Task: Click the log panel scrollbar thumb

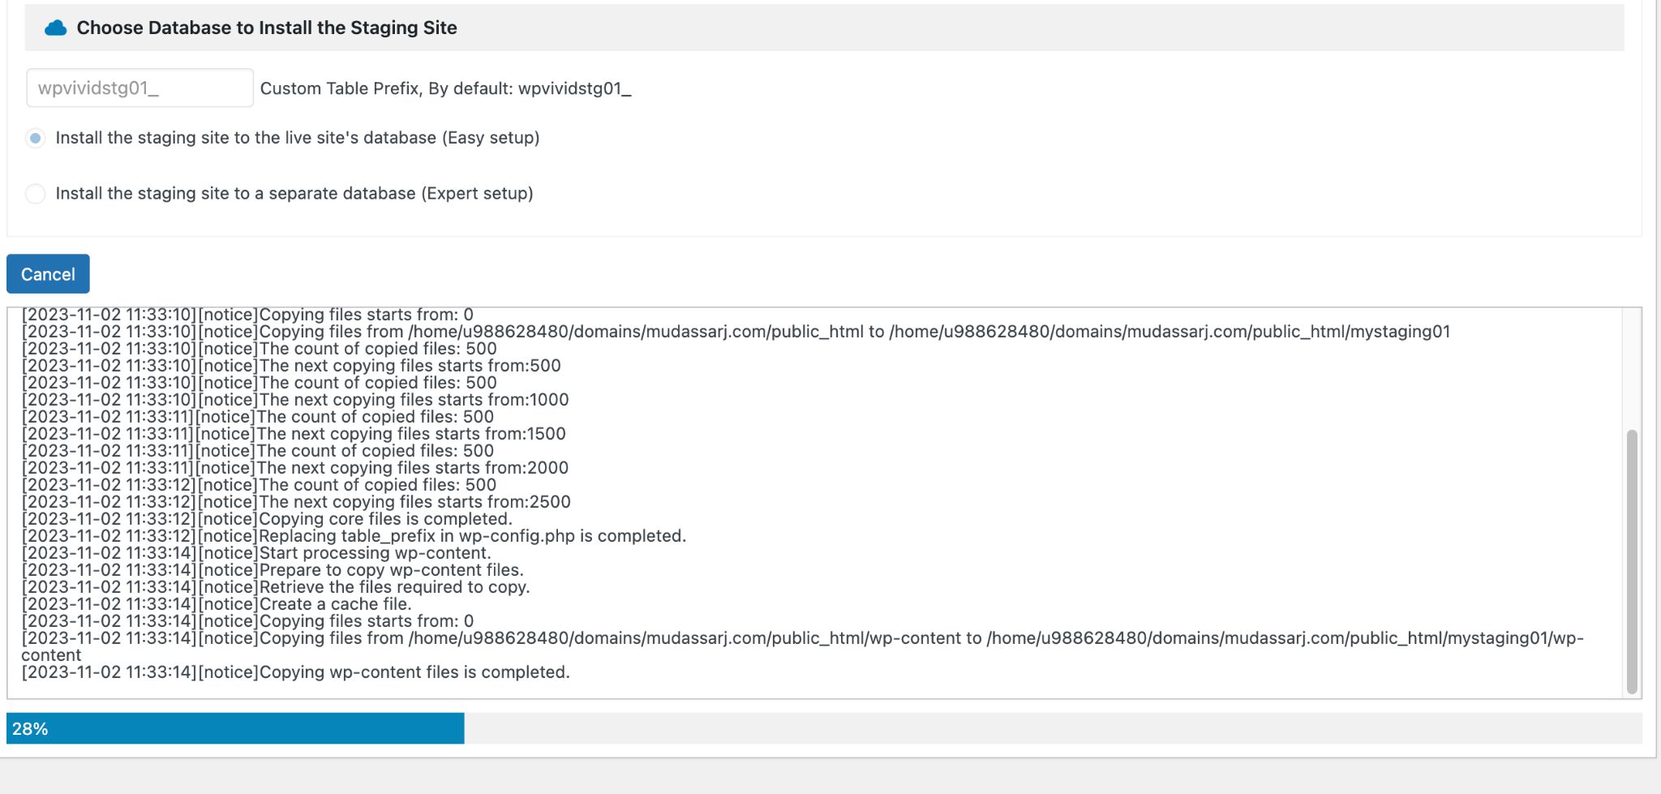Action: 1632,561
